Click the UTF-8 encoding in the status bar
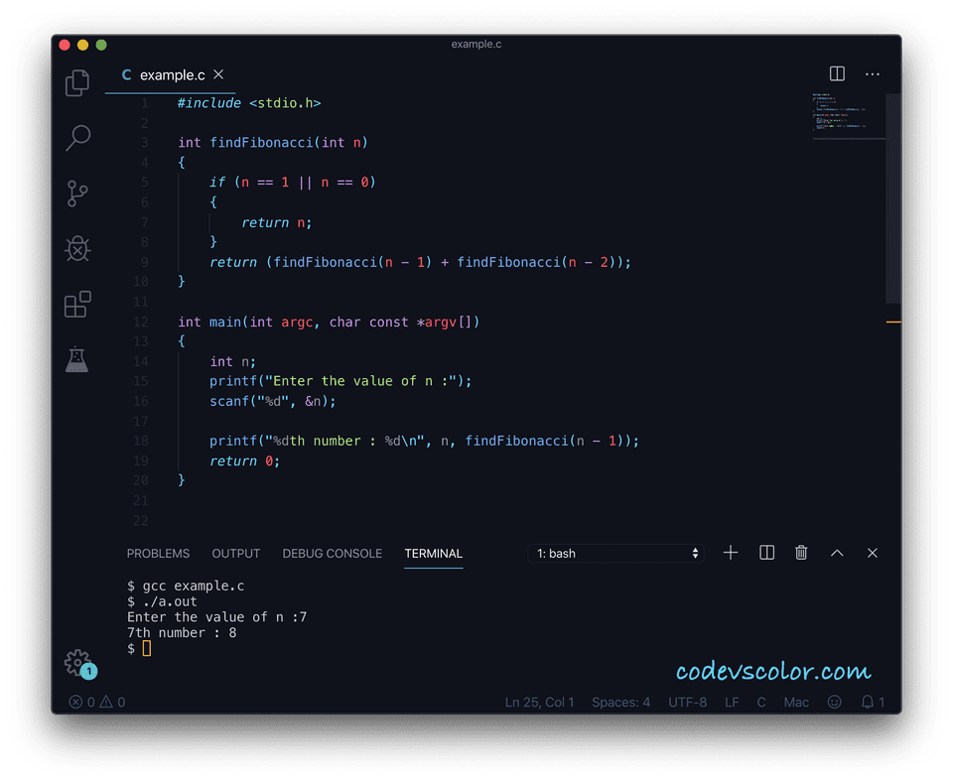This screenshot has height=782, width=953. tap(687, 702)
